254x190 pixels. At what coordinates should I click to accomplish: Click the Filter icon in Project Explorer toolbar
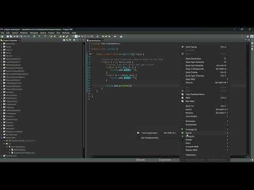[70, 40]
